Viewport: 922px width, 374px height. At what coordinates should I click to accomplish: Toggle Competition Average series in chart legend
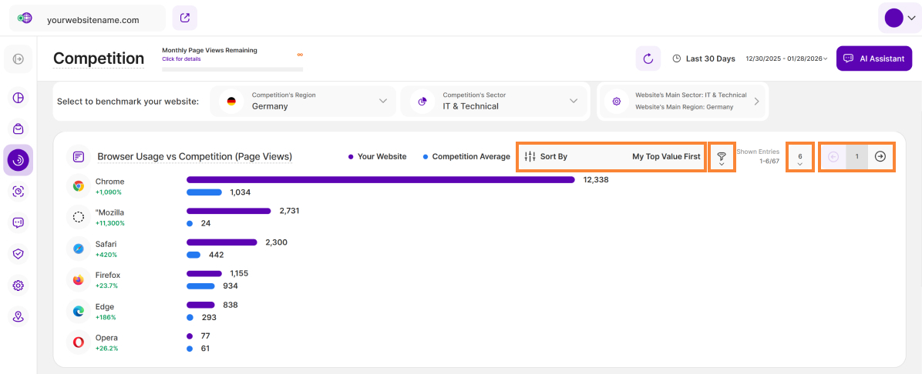pyautogui.click(x=466, y=156)
